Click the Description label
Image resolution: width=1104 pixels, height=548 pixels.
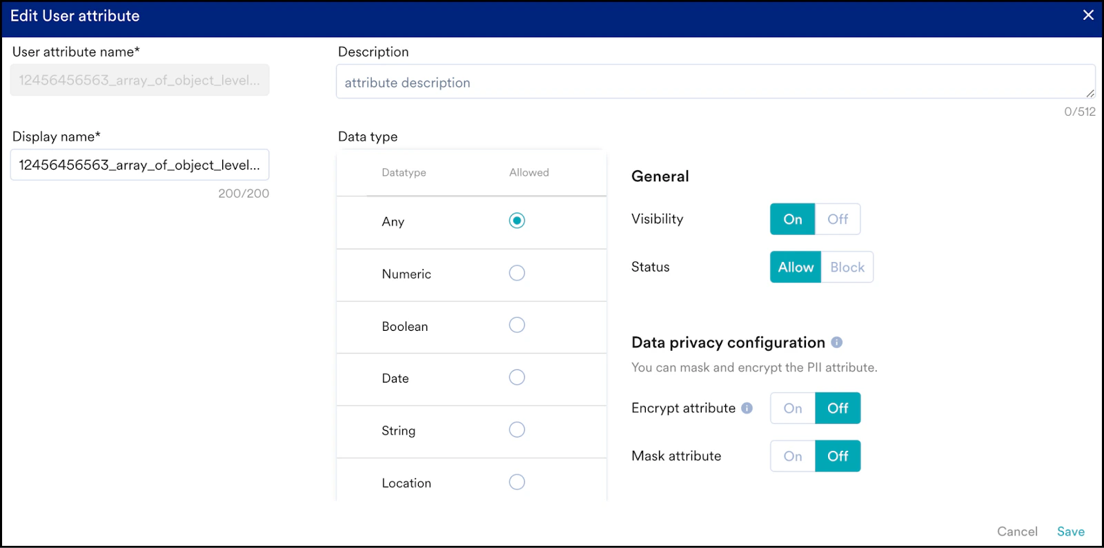(373, 52)
